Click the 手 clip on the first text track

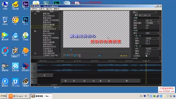pyautogui.click(x=45, y=75)
